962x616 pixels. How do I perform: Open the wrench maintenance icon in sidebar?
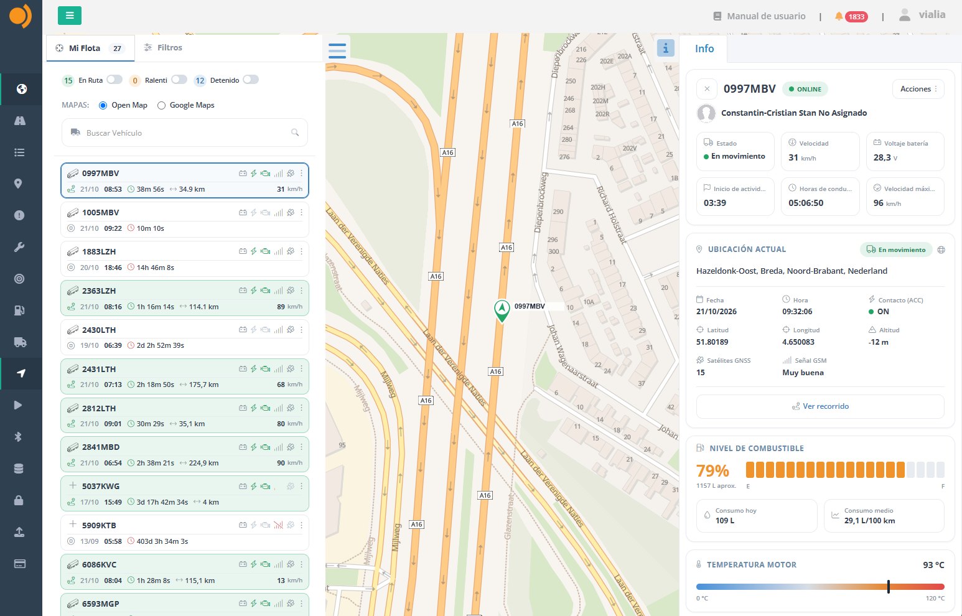coord(19,247)
